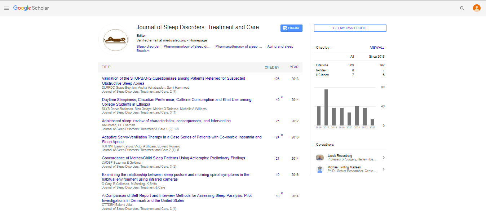
Task: Select the Bruxism interest tag
Action: click(143, 51)
